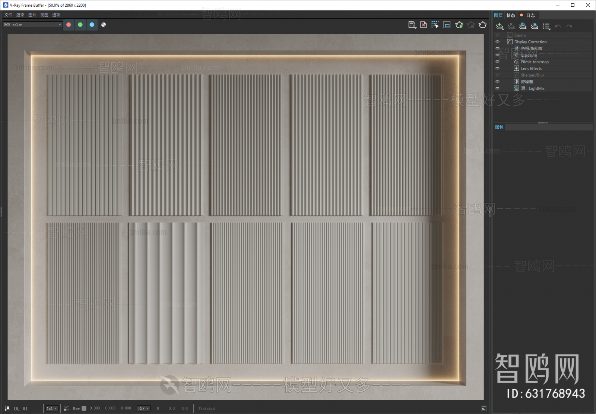Switch to the 图层 tab

click(498, 15)
